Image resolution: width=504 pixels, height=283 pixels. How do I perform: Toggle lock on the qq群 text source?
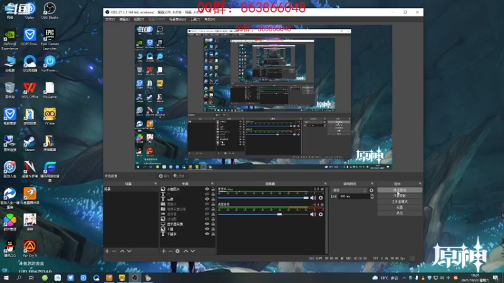(x=213, y=199)
